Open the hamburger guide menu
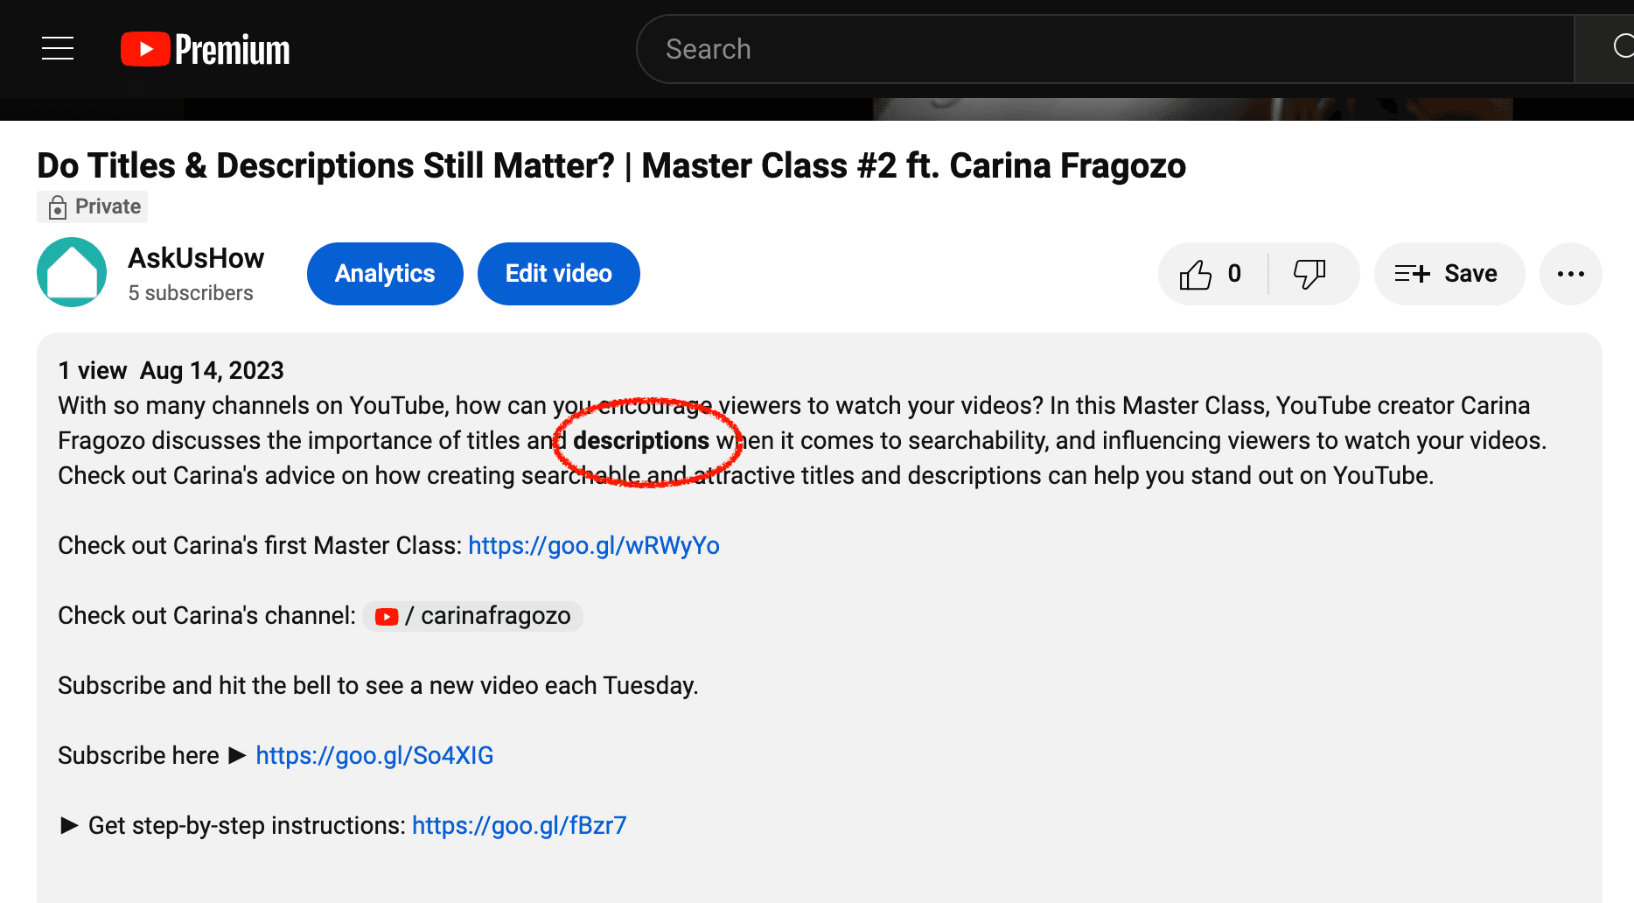The image size is (1634, 903). (x=58, y=49)
